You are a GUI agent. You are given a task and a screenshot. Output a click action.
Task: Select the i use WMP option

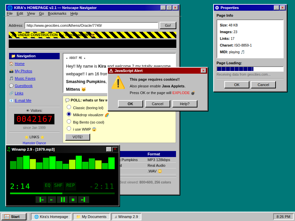[x=69, y=129]
